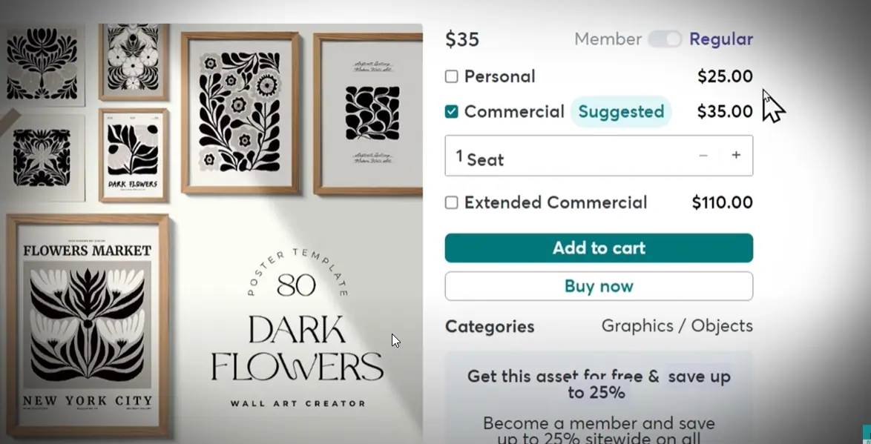Select the Member pricing label

point(608,39)
